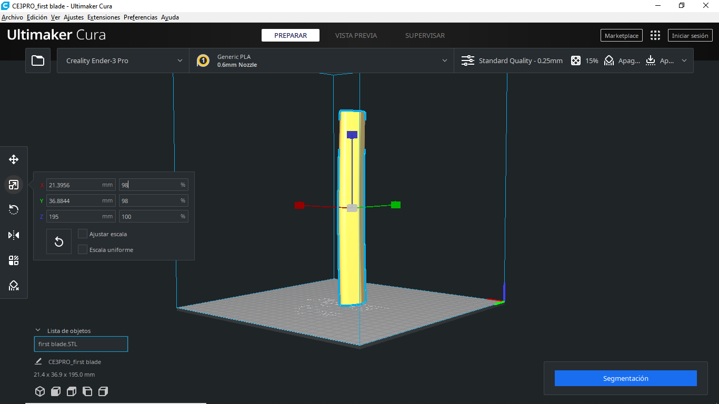The height and width of the screenshot is (404, 719).
Task: Open the Preferencias menu
Action: tap(141, 17)
